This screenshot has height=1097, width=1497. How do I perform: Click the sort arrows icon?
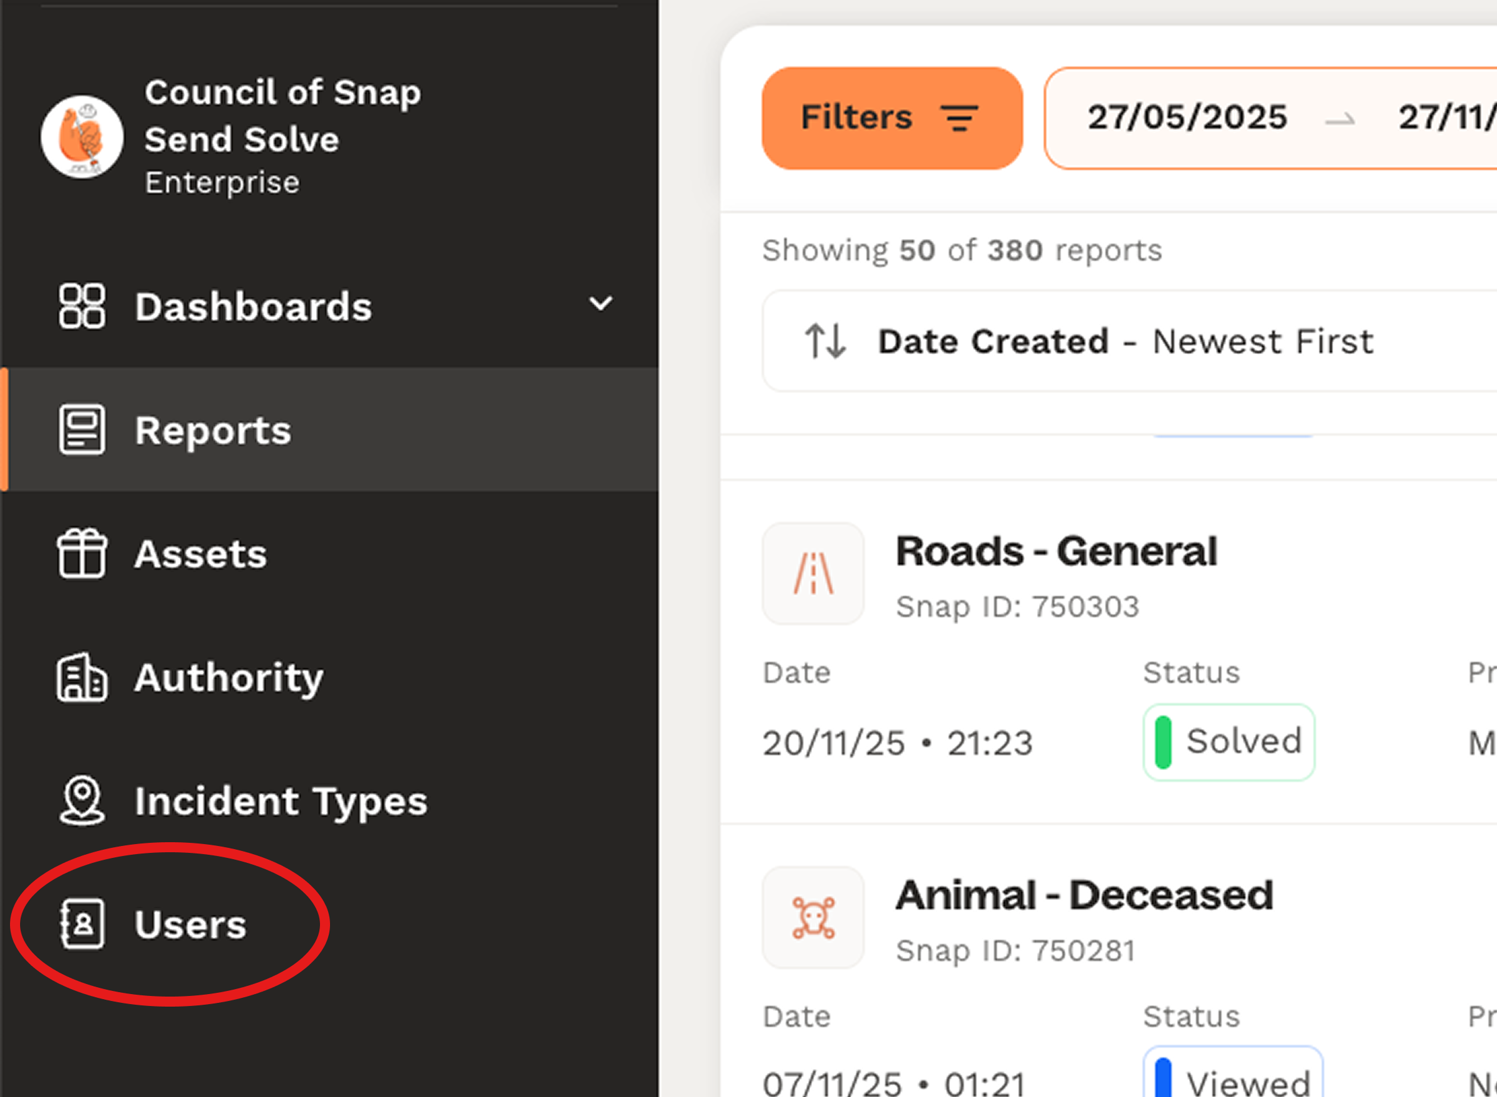(x=825, y=341)
